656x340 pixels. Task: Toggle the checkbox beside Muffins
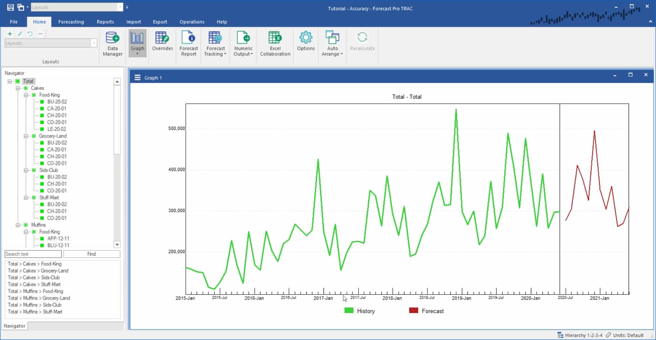(x=26, y=225)
